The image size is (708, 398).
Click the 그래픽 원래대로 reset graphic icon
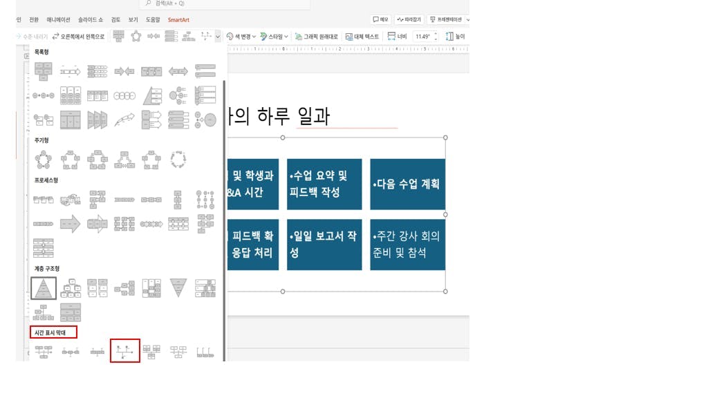pos(321,36)
